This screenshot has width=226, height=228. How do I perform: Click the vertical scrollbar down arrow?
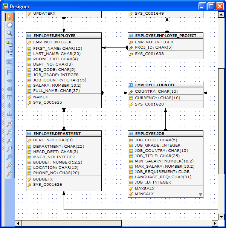click(221, 217)
